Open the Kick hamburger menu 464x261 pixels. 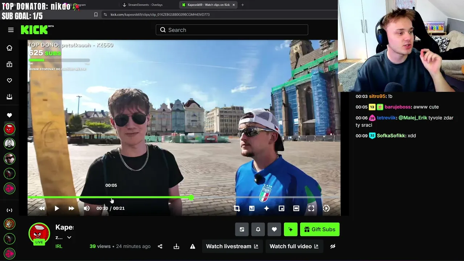(x=11, y=30)
